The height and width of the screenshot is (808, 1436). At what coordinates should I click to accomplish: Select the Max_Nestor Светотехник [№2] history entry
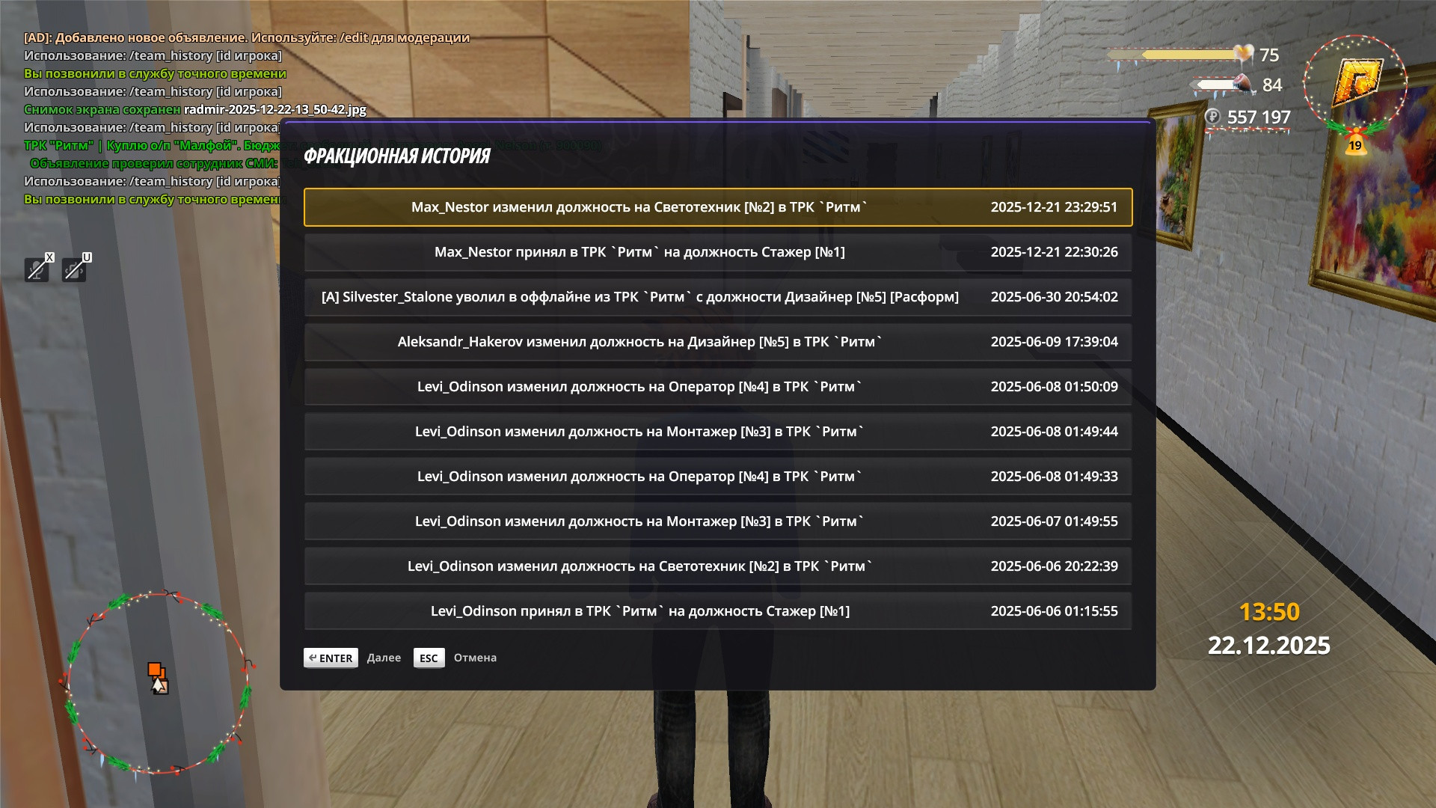(717, 207)
